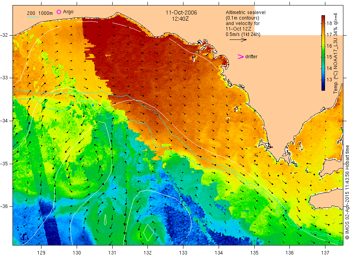Click the "200 1000m" depth legend text
Screen dimensions: 352x258
click(40, 13)
